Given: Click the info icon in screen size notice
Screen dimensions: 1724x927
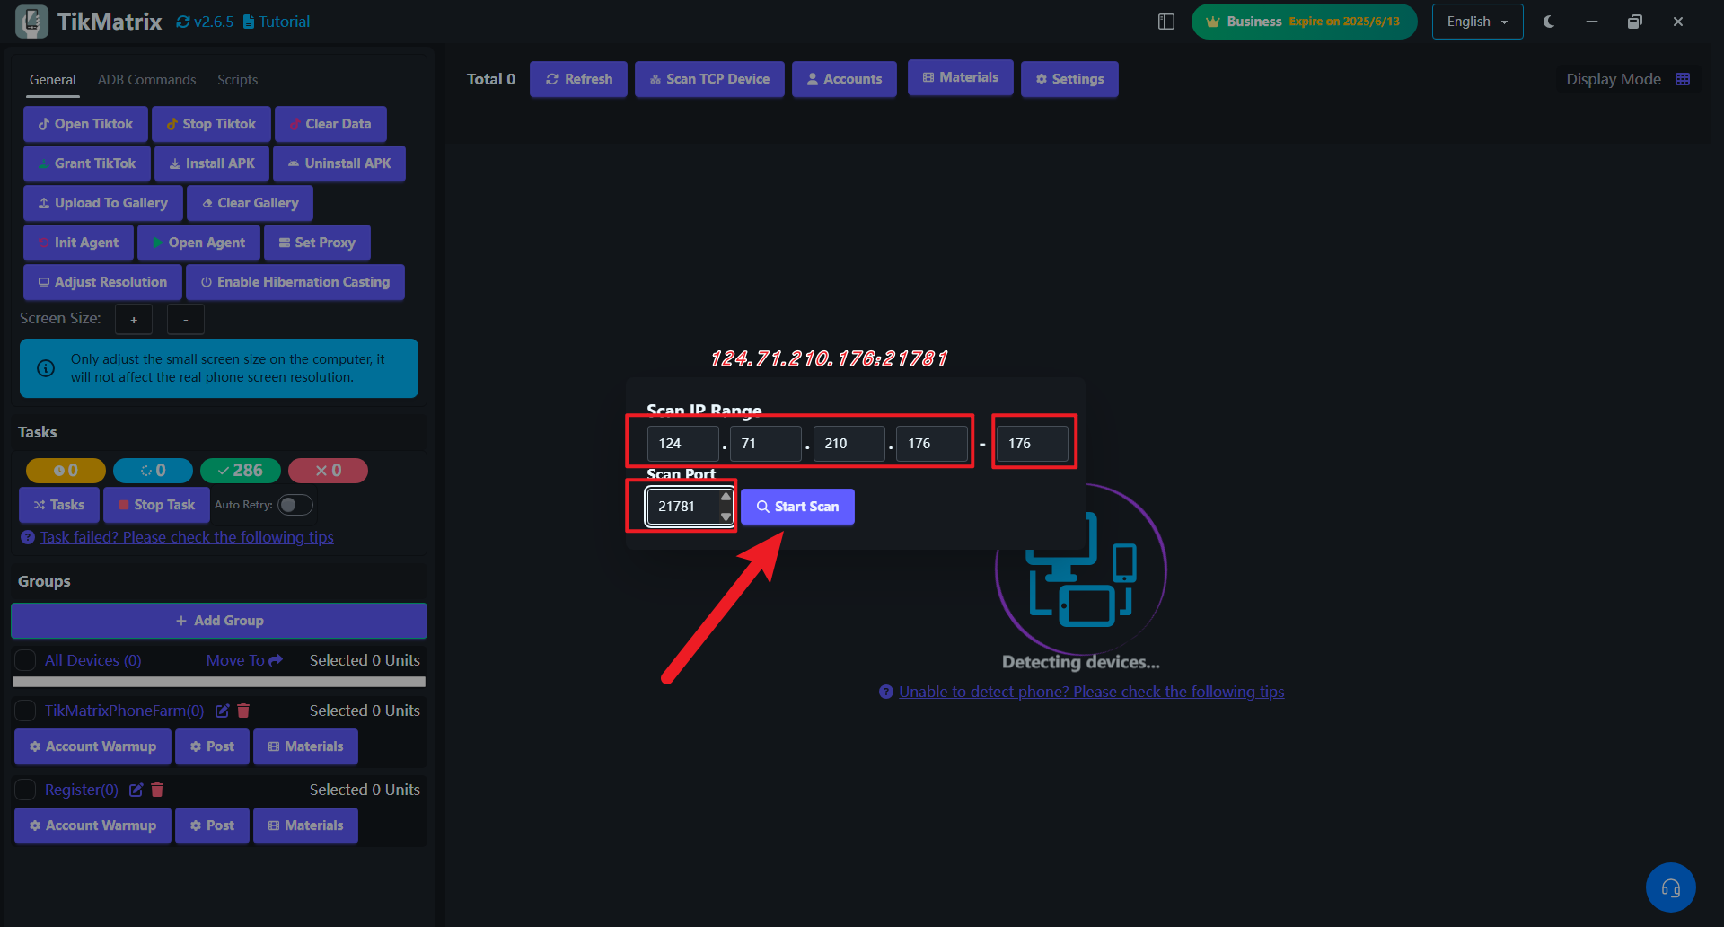Looking at the screenshot, I should click(x=46, y=368).
